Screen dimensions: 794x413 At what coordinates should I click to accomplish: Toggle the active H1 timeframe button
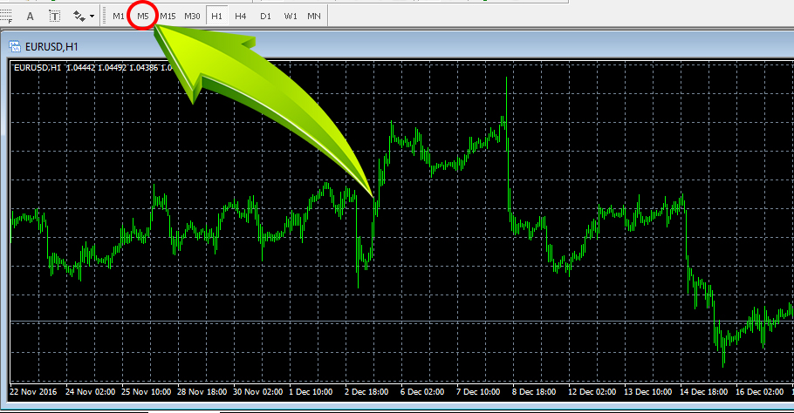(216, 17)
